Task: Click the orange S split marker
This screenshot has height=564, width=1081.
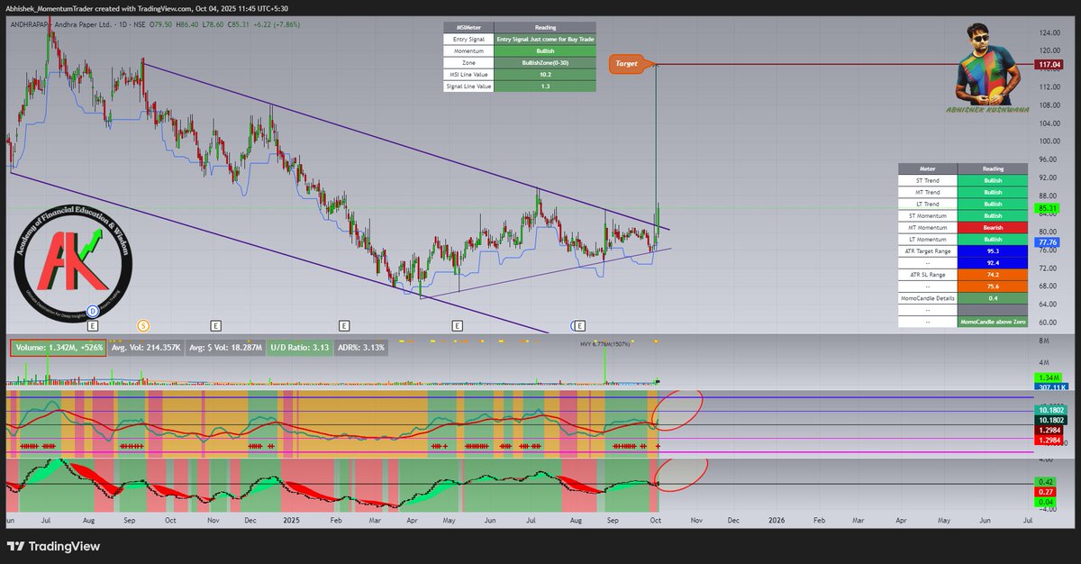Action: point(142,324)
